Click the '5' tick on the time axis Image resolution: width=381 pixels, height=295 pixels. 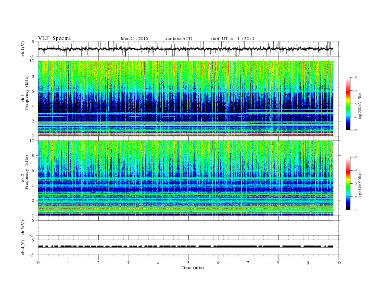[188, 263]
